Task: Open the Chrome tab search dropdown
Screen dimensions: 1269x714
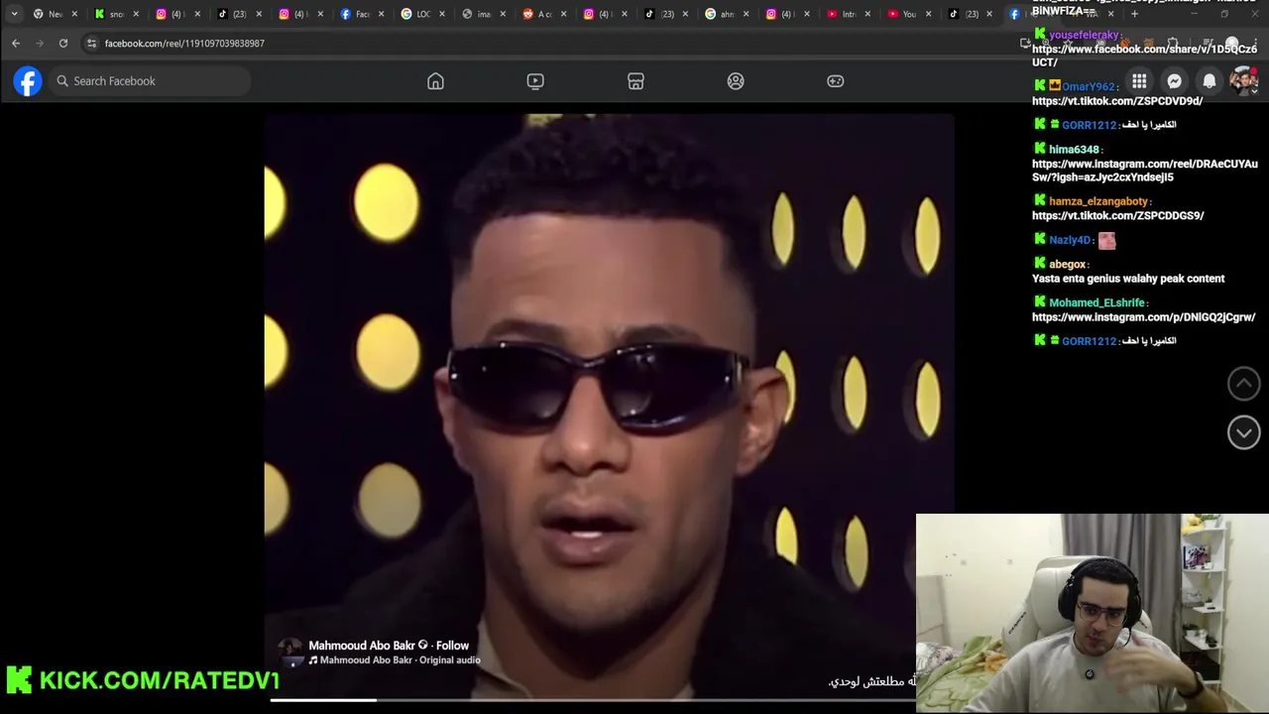Action: 14,14
